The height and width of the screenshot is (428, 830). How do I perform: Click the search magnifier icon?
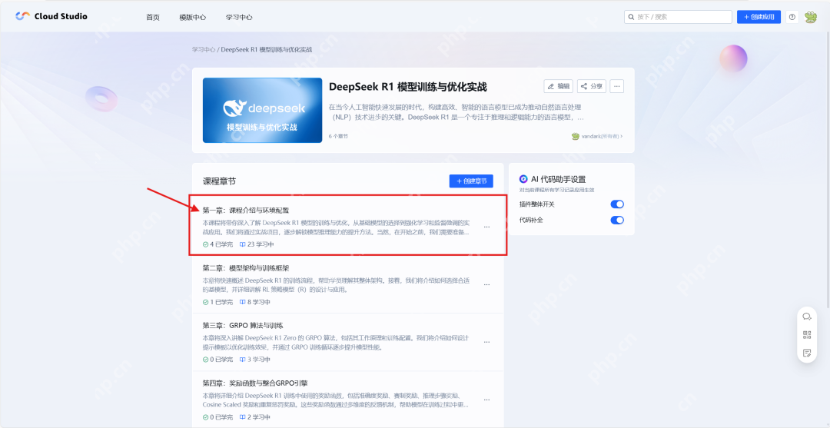[x=631, y=17]
